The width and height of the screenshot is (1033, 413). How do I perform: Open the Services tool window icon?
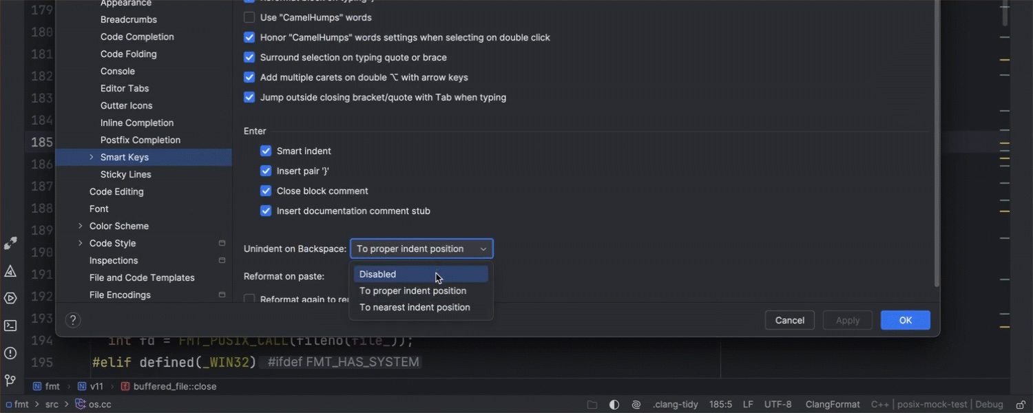point(10,298)
